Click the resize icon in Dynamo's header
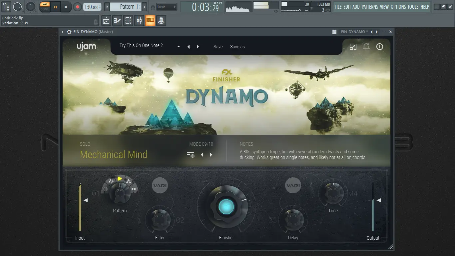Image resolution: width=455 pixels, height=256 pixels. [353, 47]
